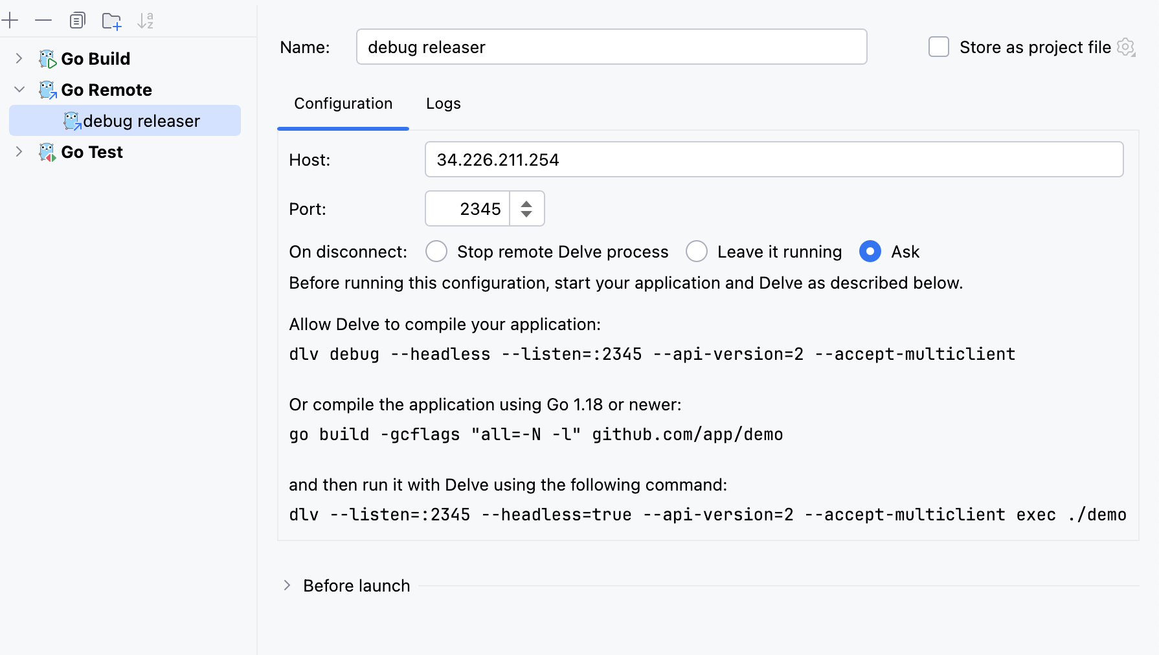Choose the Ask radio button

(x=870, y=251)
